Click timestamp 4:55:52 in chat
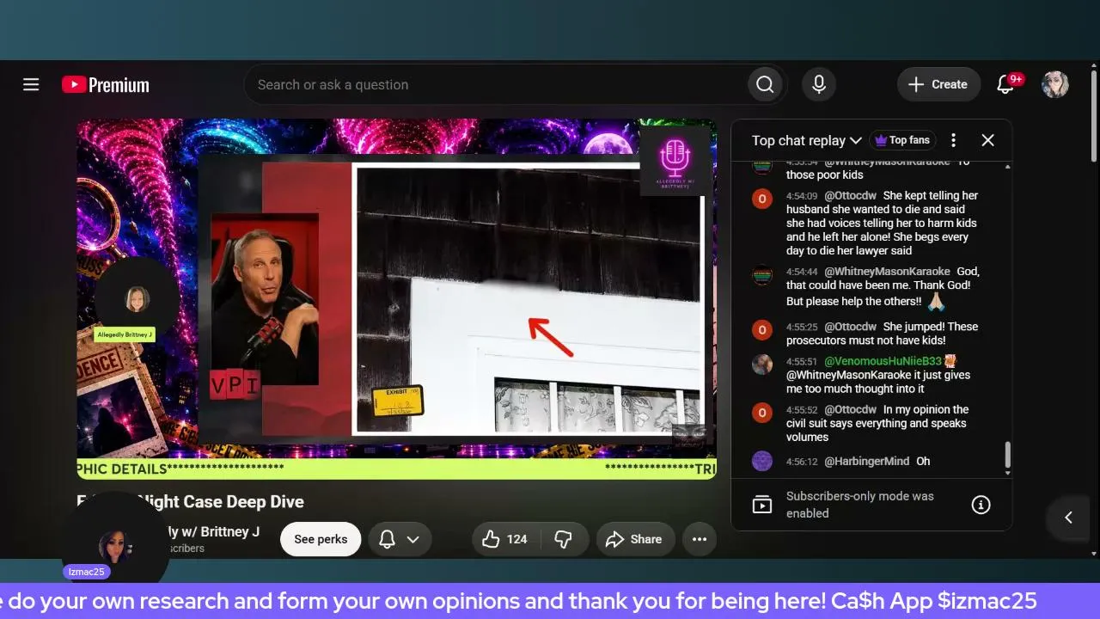 pos(801,410)
